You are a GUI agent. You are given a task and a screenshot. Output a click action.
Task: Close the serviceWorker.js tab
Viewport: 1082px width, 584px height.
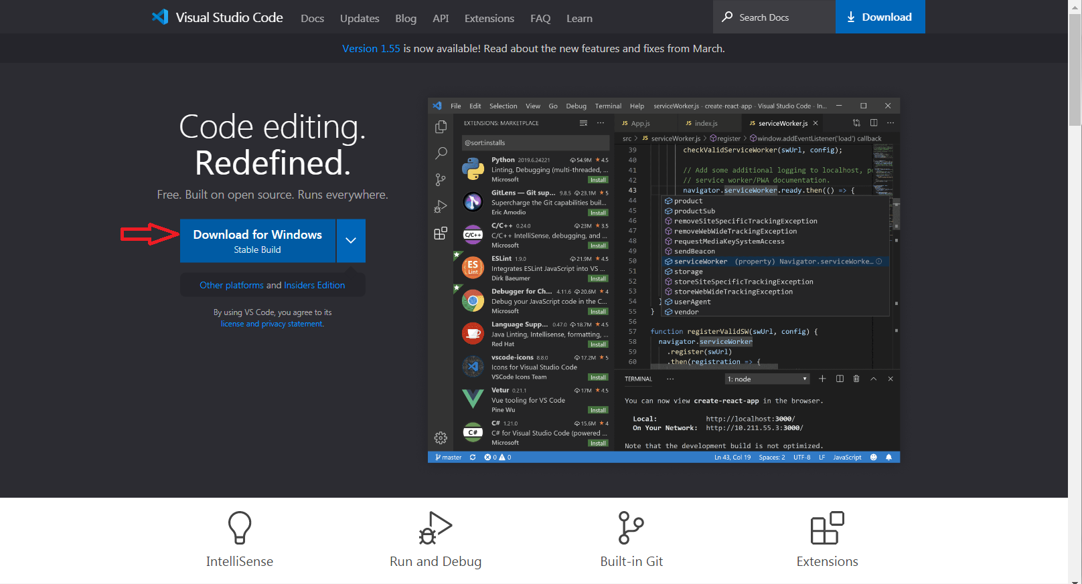(x=816, y=123)
